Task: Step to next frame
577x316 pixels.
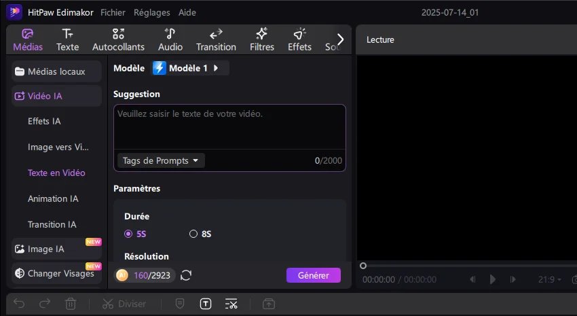Action: [x=513, y=279]
